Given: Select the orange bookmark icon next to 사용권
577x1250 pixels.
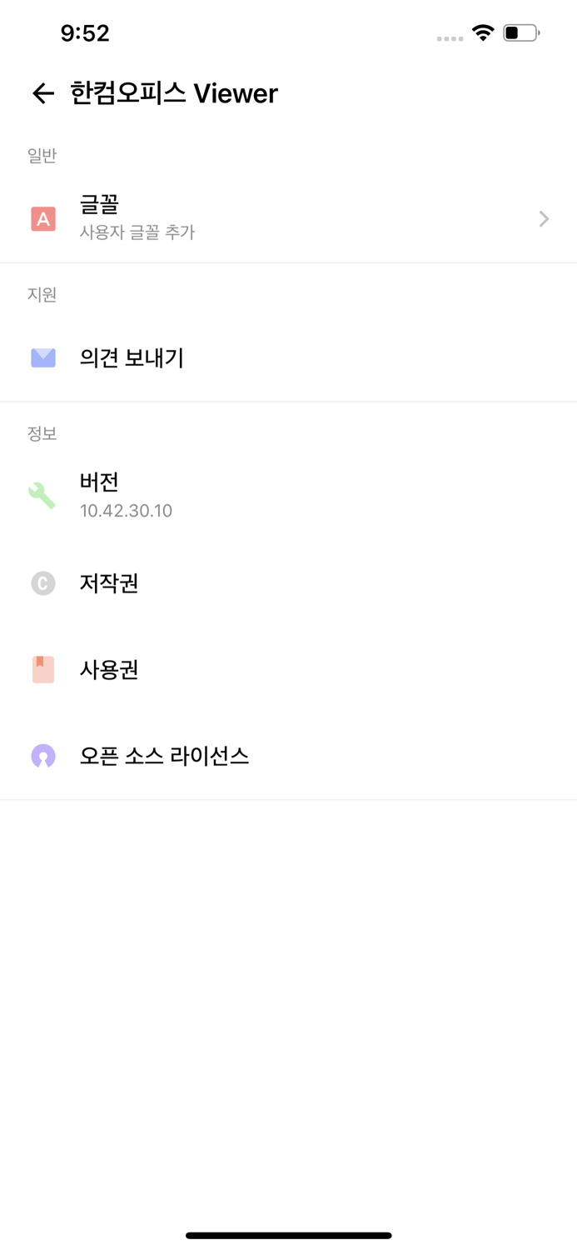Looking at the screenshot, I should pyautogui.click(x=42, y=669).
